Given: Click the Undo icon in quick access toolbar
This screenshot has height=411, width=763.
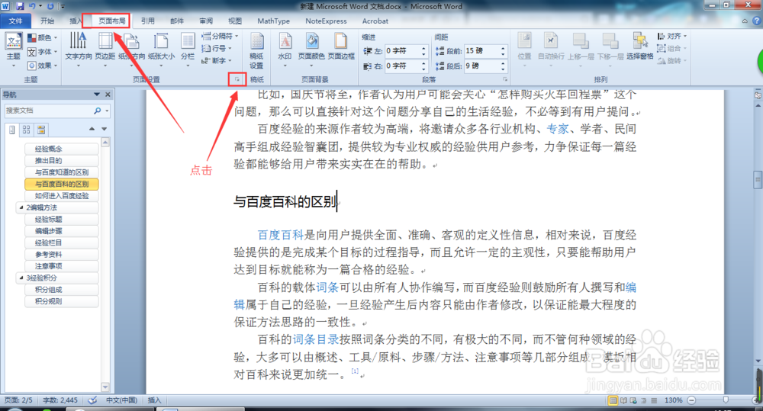Looking at the screenshot, I should pos(32,6).
